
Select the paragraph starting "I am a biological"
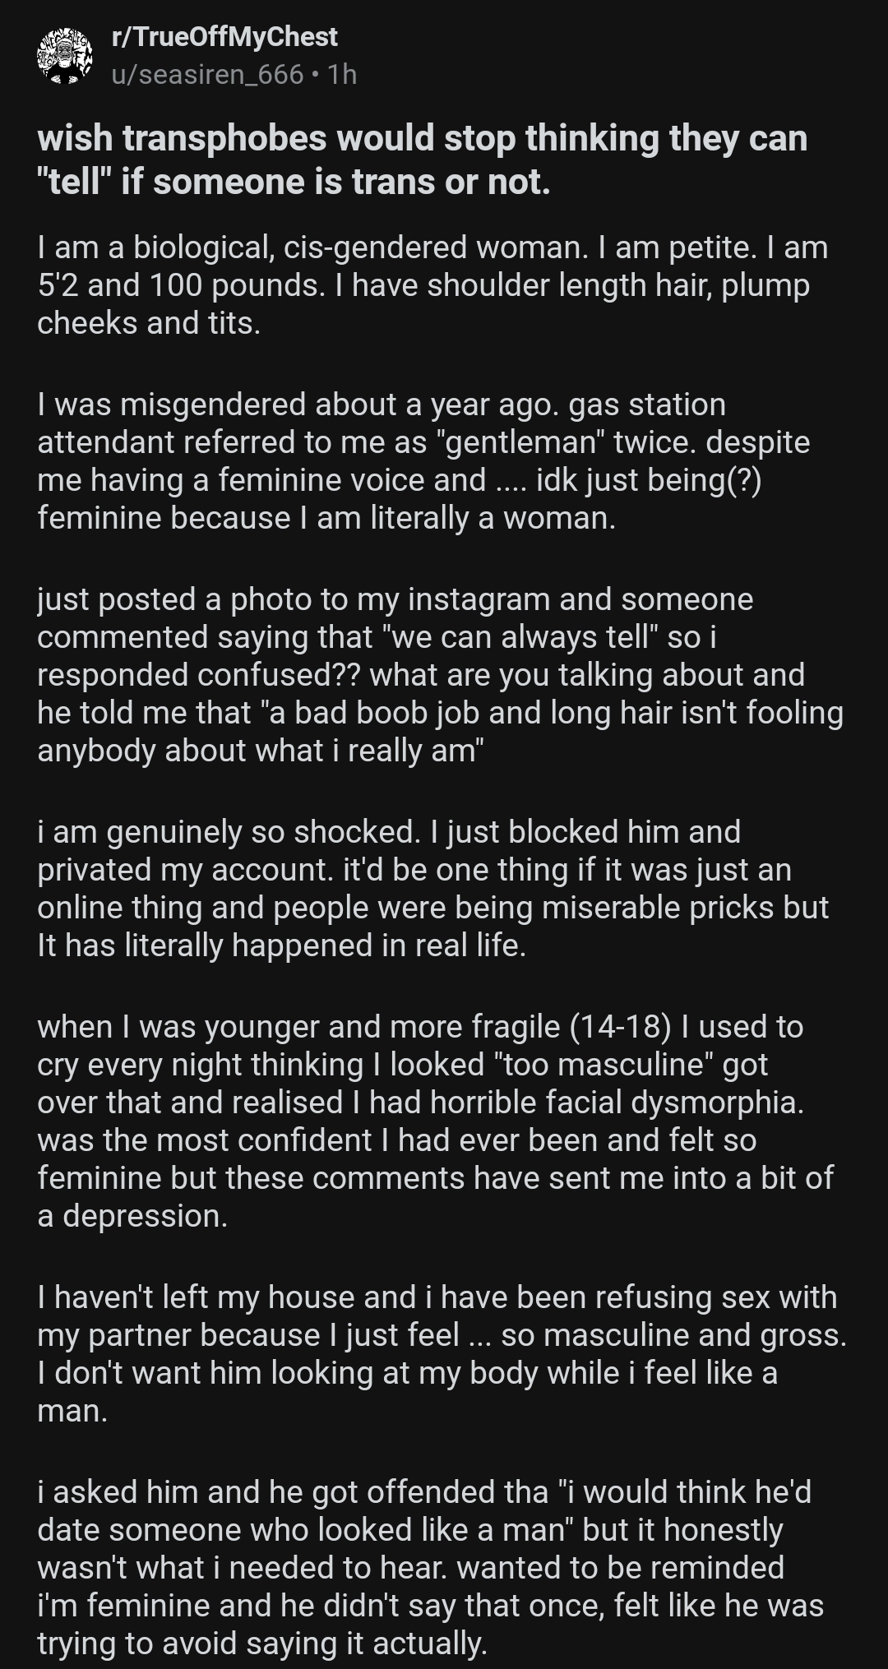click(432, 285)
